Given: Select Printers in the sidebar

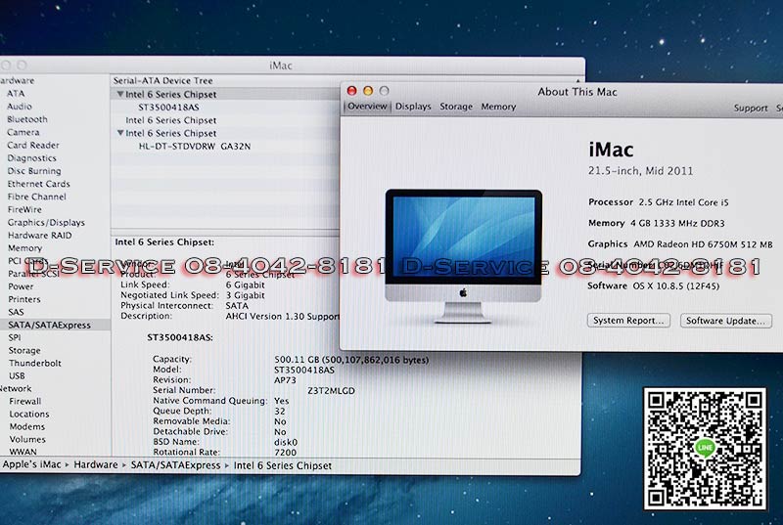Looking at the screenshot, I should pos(23,299).
